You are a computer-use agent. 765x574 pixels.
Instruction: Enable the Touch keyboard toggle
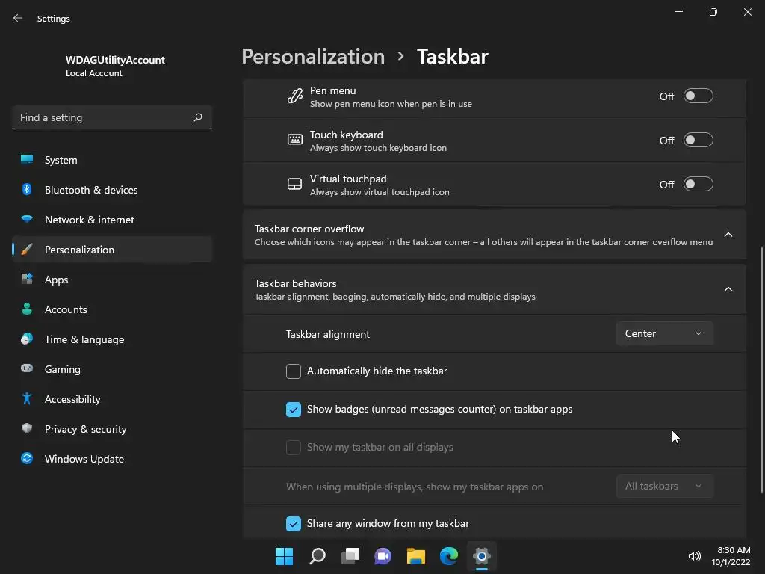coord(699,141)
